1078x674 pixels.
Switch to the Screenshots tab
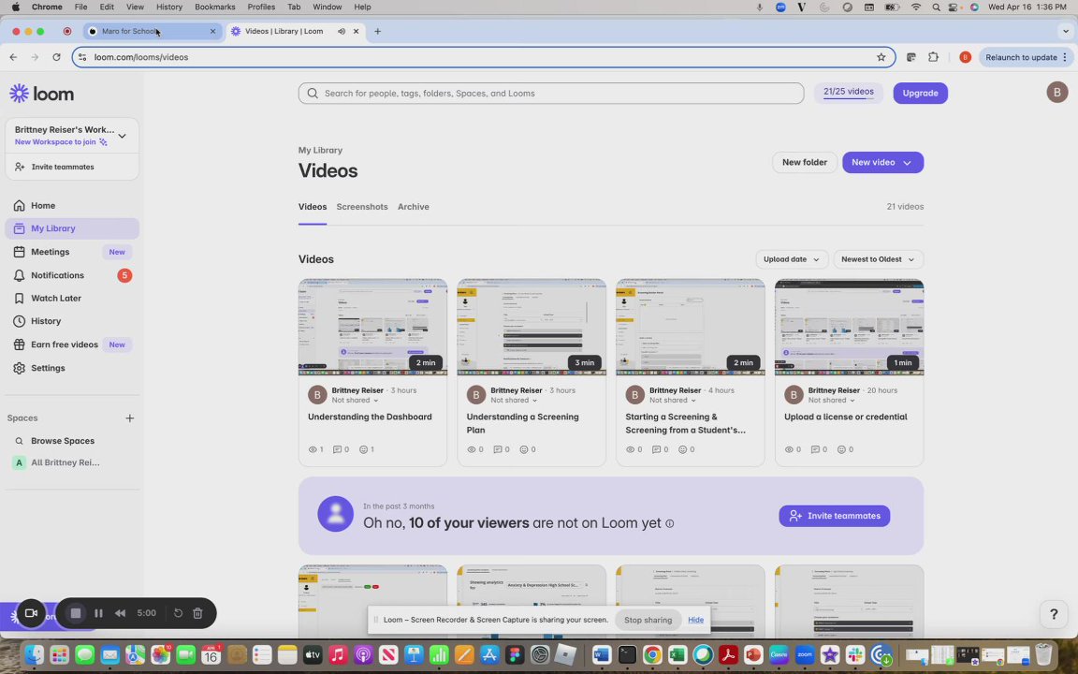pyautogui.click(x=361, y=207)
